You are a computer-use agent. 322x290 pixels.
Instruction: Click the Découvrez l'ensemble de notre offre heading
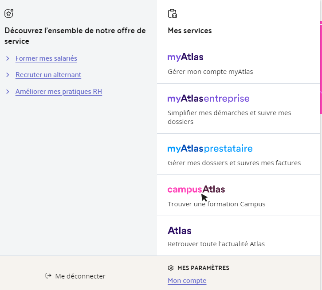click(x=75, y=36)
